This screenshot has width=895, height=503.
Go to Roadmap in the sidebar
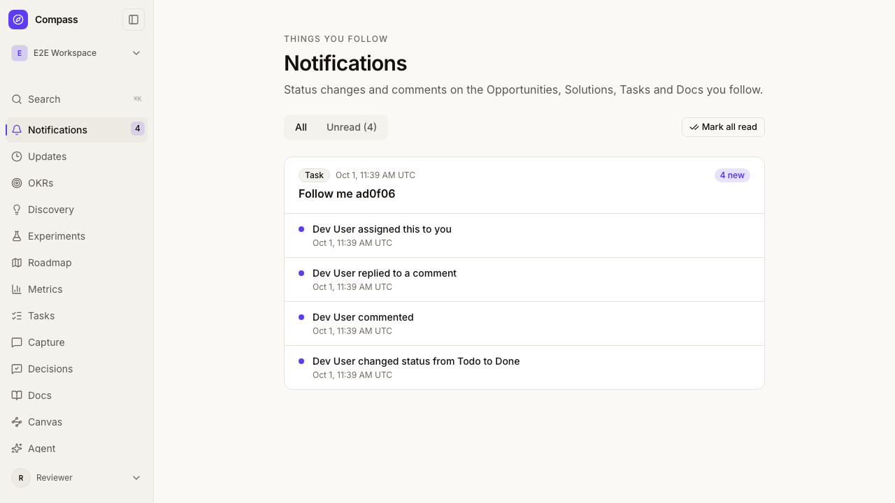[x=77, y=263]
